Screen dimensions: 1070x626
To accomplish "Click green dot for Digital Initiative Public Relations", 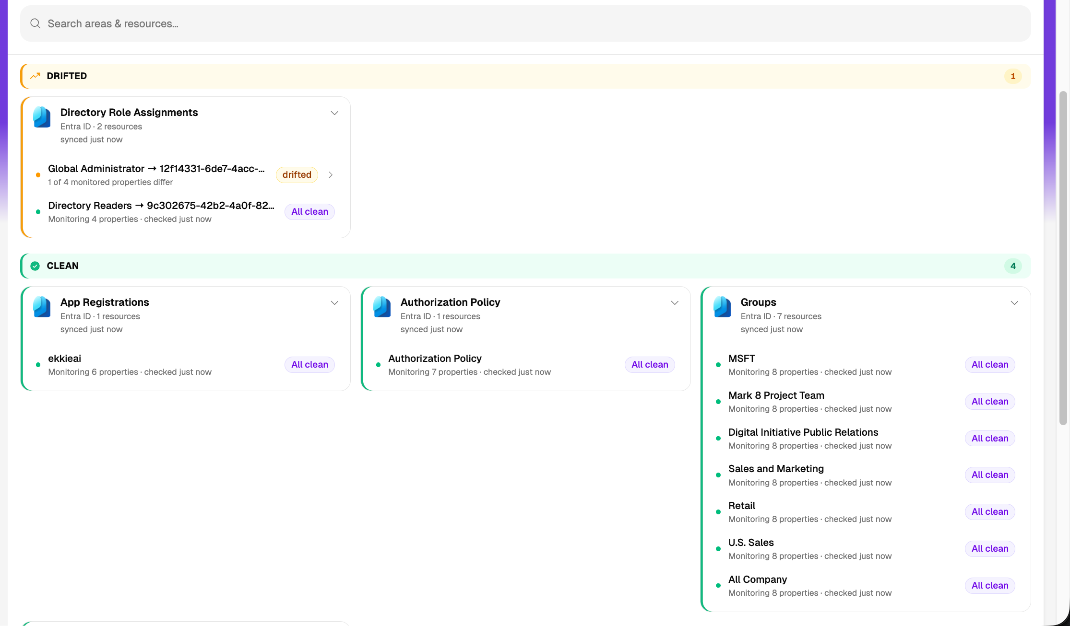I will [718, 439].
